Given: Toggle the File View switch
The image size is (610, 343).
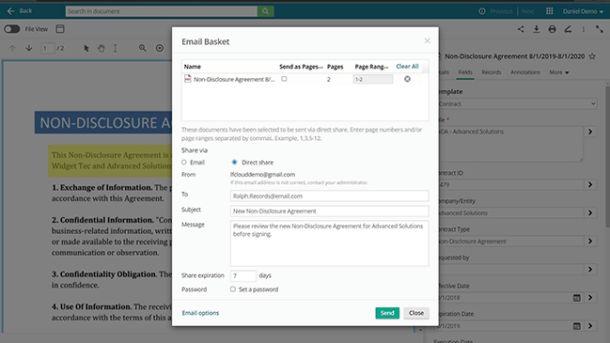Looking at the screenshot, I should [11, 29].
